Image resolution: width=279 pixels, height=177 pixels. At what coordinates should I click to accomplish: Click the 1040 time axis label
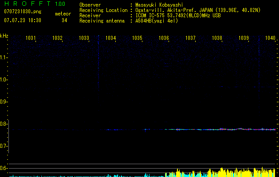point(270,38)
